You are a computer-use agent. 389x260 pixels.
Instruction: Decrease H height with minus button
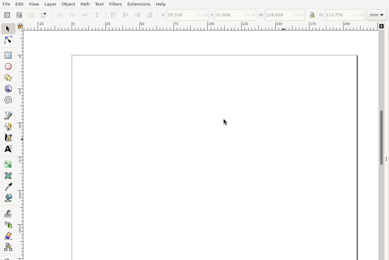coord(356,15)
